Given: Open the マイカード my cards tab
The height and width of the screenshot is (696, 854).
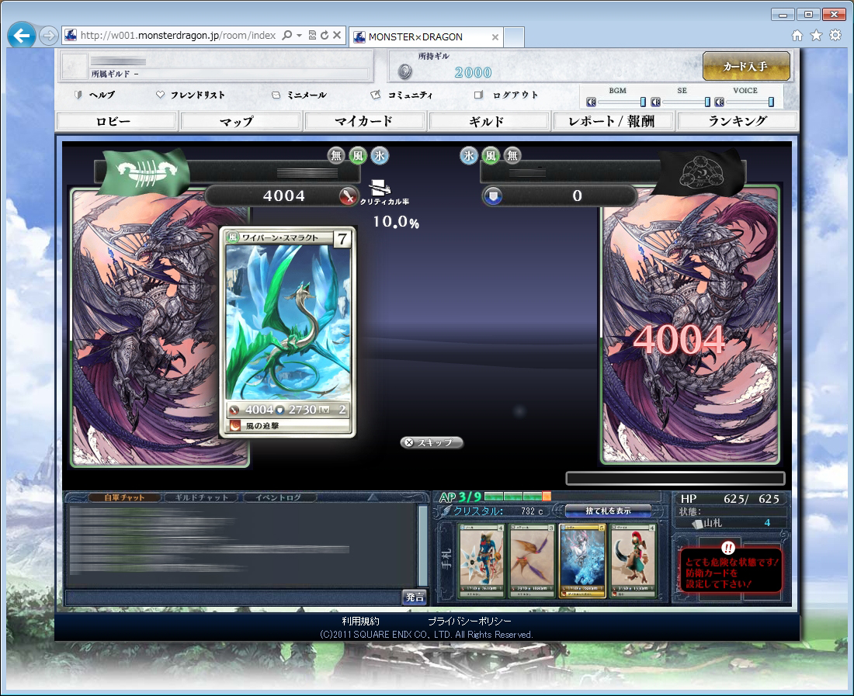Looking at the screenshot, I should pos(365,121).
